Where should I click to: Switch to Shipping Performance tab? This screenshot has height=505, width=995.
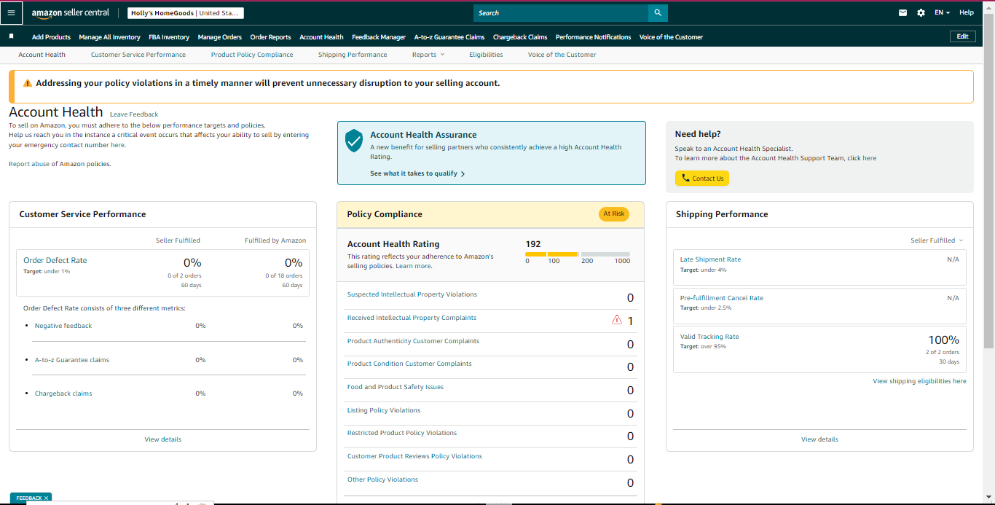pos(353,55)
